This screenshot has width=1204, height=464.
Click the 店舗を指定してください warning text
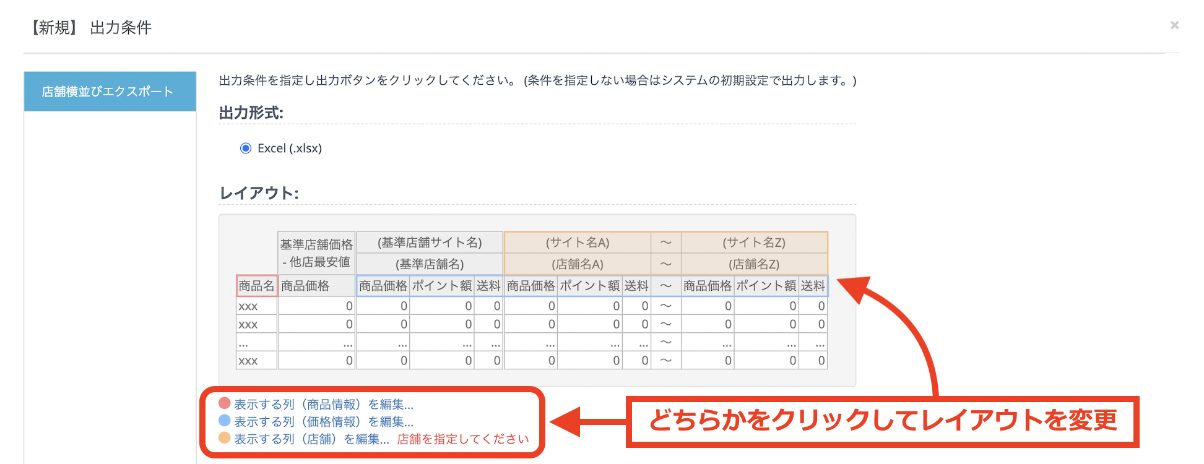[462, 439]
